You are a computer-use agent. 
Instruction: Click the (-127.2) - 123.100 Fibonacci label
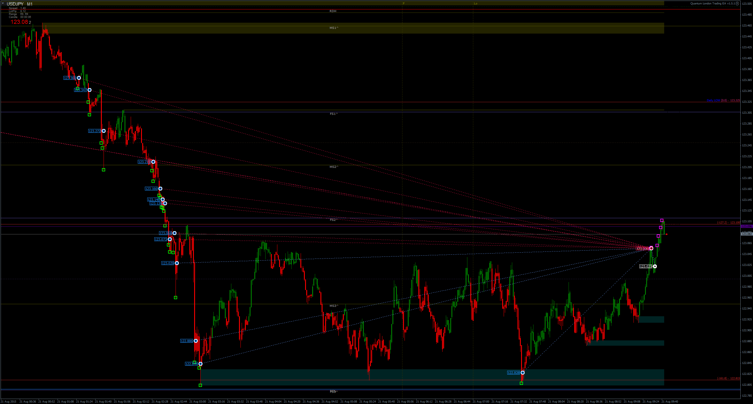tap(729, 223)
